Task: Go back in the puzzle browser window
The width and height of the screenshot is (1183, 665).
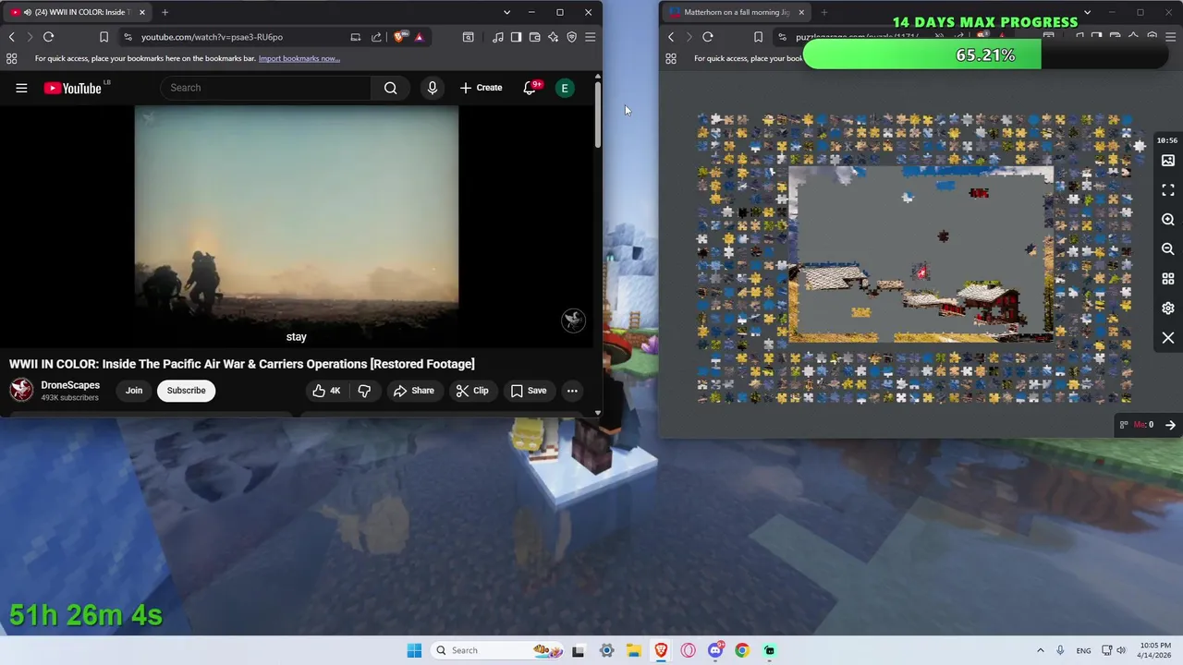Action: click(671, 37)
